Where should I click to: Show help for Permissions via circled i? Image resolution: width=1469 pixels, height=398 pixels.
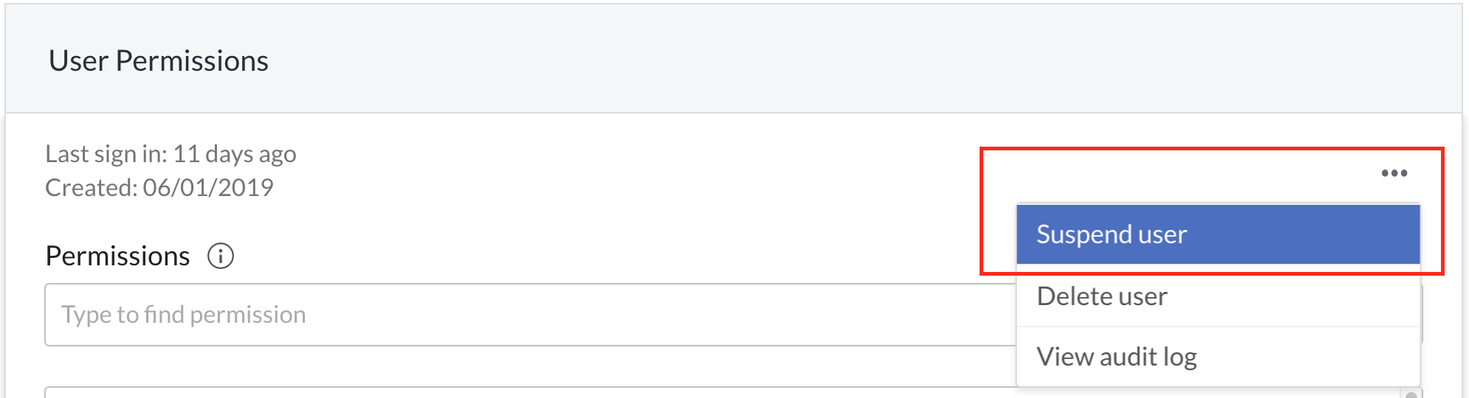point(221,256)
